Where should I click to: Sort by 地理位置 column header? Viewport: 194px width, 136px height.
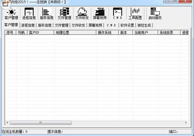[x=75, y=32]
